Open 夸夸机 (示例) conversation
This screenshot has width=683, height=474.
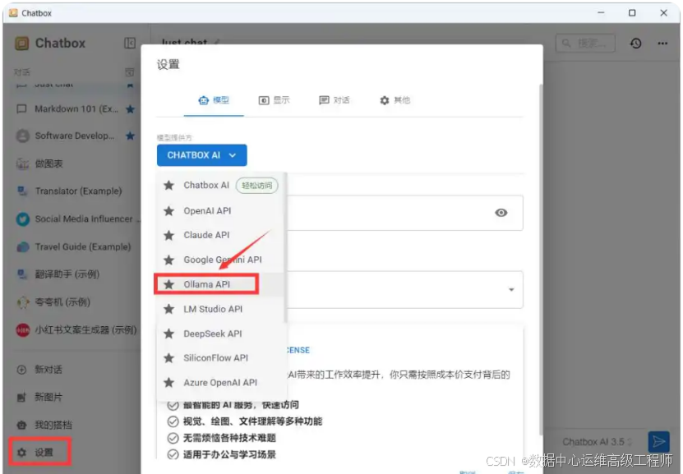coord(74,302)
